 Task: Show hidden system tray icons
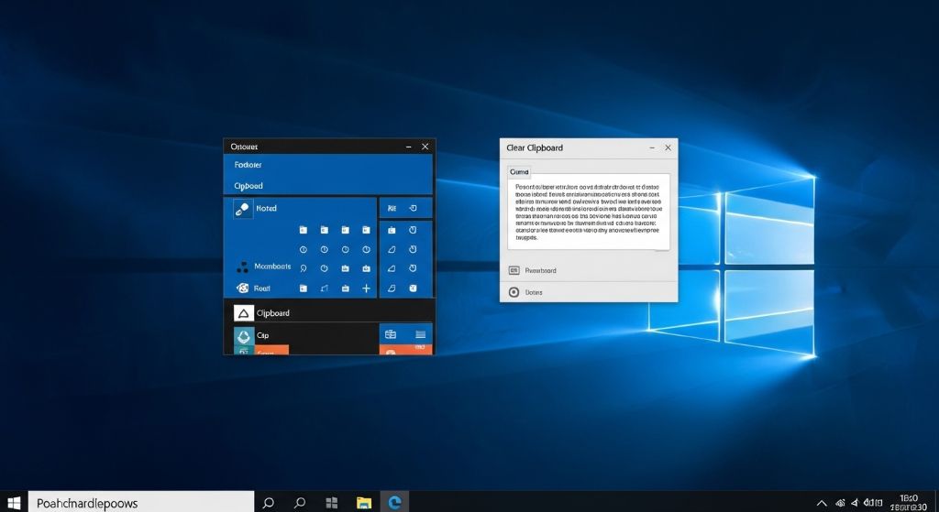click(x=822, y=503)
